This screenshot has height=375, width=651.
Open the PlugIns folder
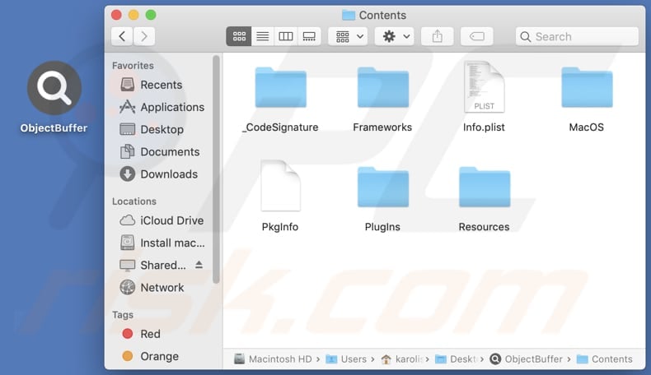pos(382,187)
